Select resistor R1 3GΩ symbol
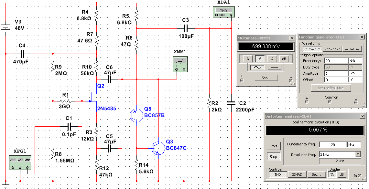Viewport: 369px width, 189px height. 66,101
